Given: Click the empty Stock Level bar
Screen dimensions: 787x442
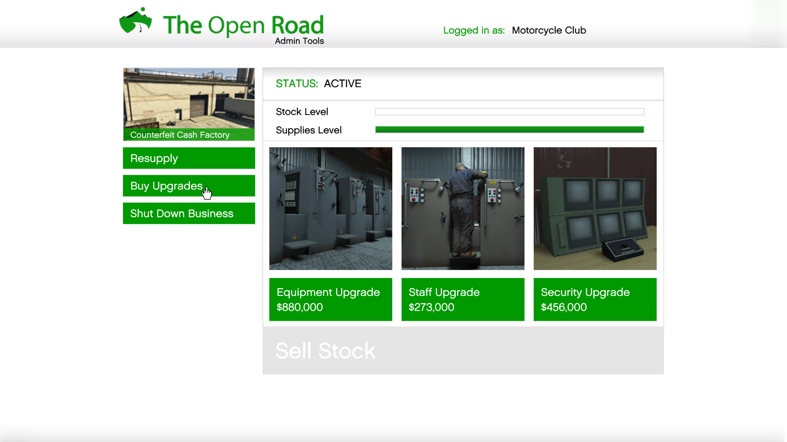Looking at the screenshot, I should point(509,112).
